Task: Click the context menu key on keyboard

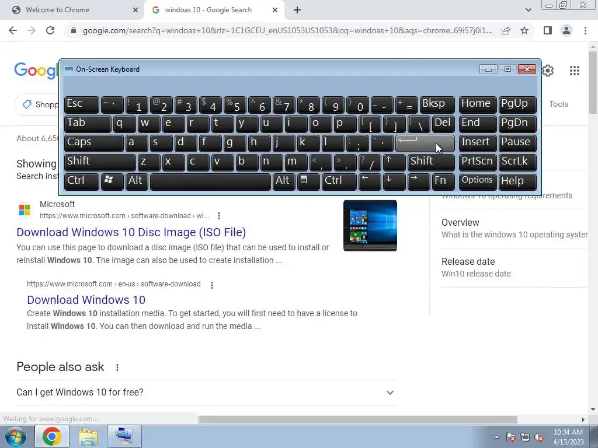Action: pos(308,181)
